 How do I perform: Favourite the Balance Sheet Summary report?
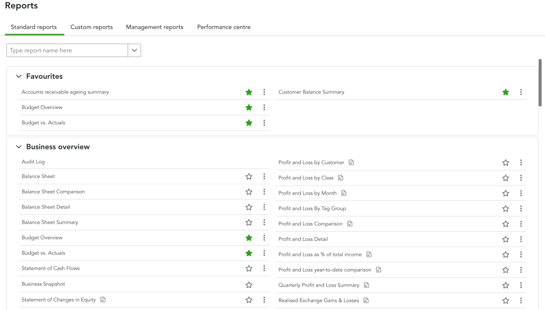click(x=249, y=222)
